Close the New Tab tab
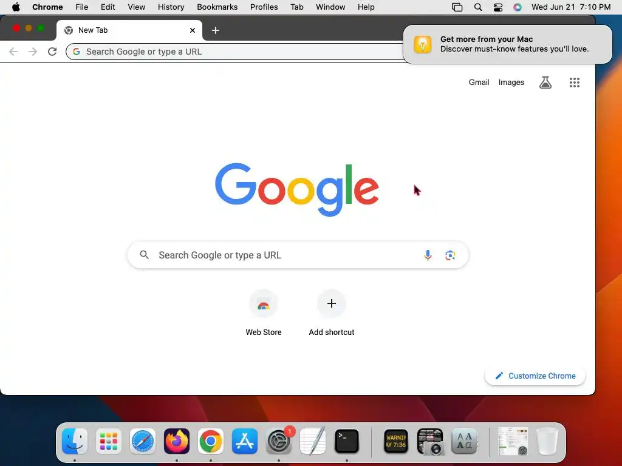Screen dimensions: 622x466 click(193, 30)
